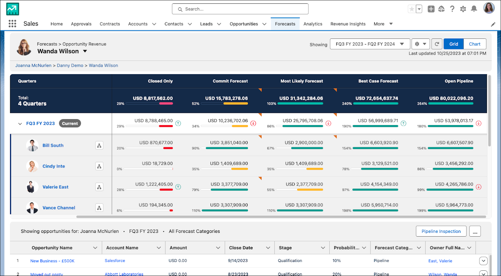This screenshot has width=501, height=276.
Task: Select the Grid view toggle
Action: 454,44
